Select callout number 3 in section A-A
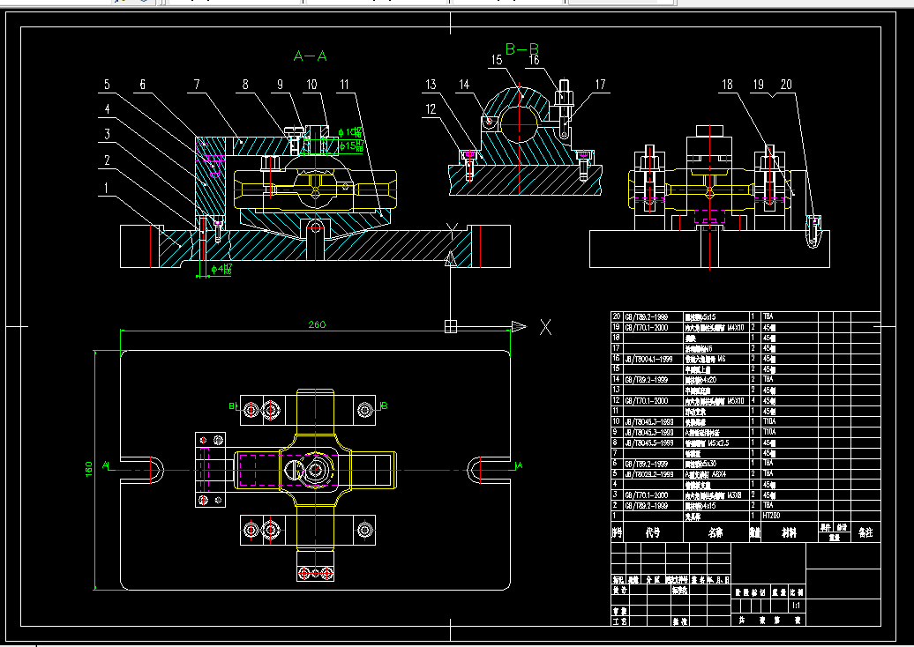 (108, 135)
